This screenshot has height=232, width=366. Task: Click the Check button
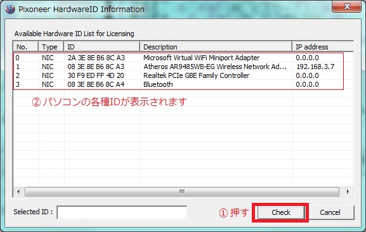pos(281,212)
